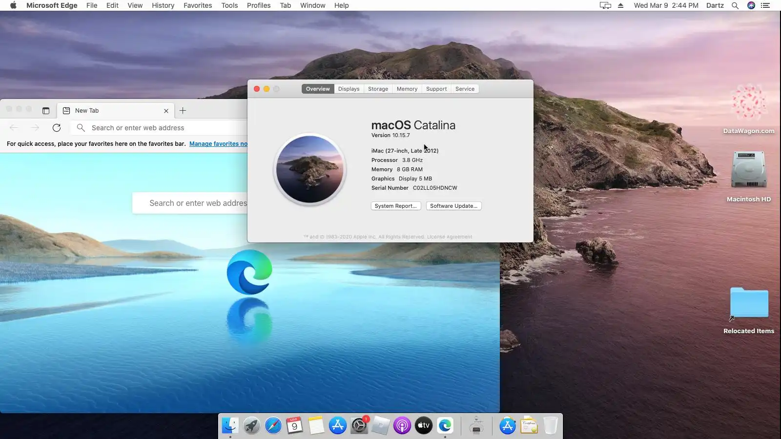
Task: Open the Help menu
Action: point(342,5)
